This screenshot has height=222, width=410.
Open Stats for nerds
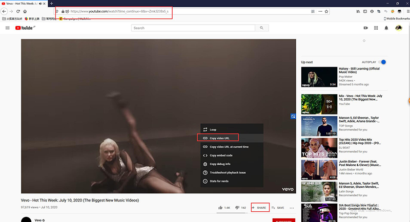[x=232, y=181]
